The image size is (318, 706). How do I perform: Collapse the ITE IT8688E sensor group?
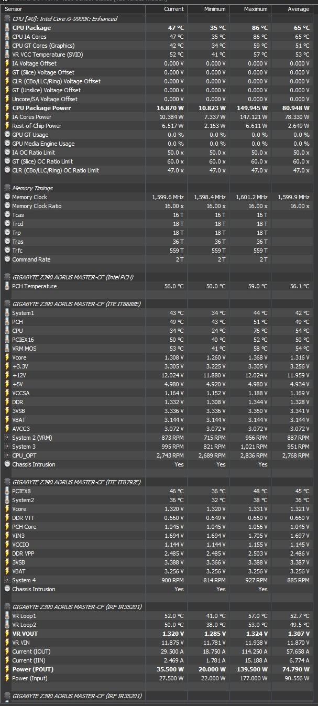pyautogui.click(x=7, y=304)
